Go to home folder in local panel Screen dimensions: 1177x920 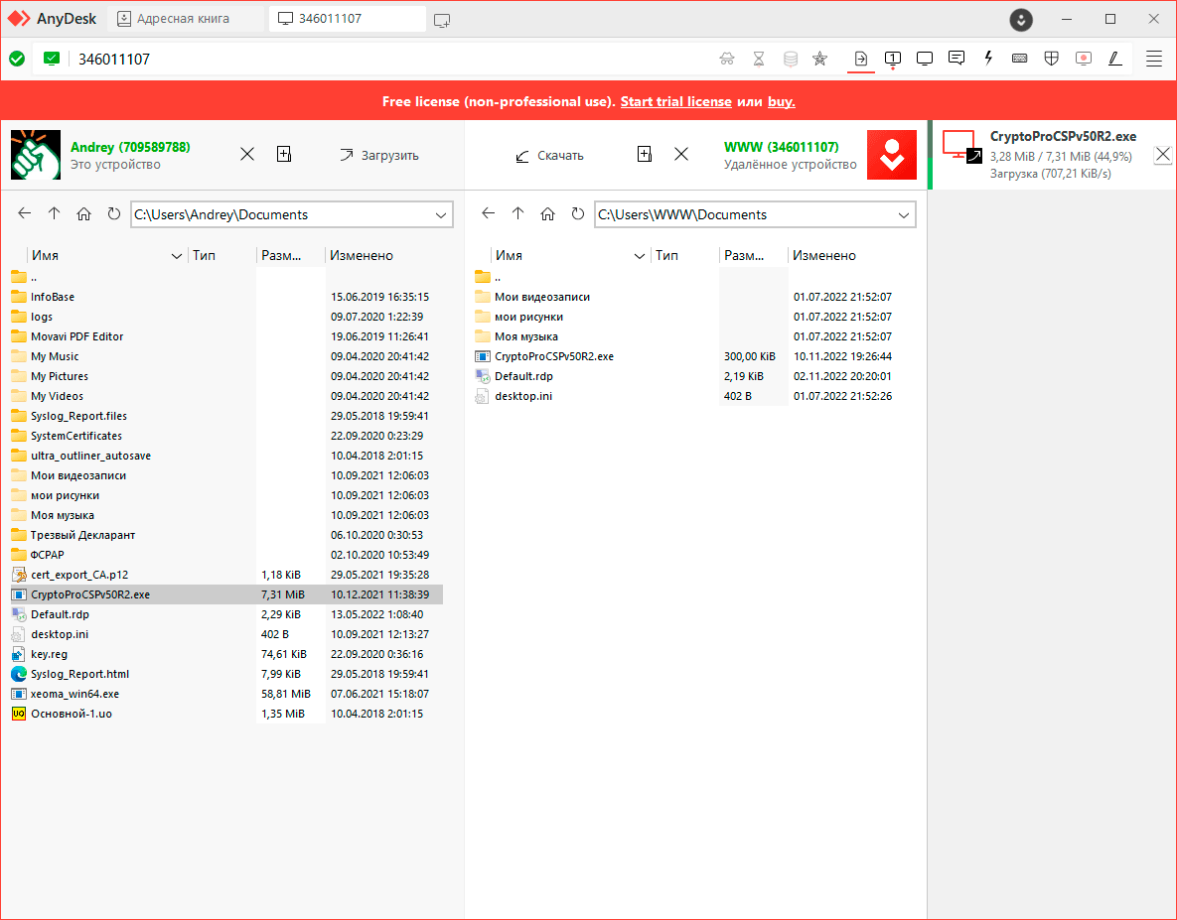coord(84,214)
